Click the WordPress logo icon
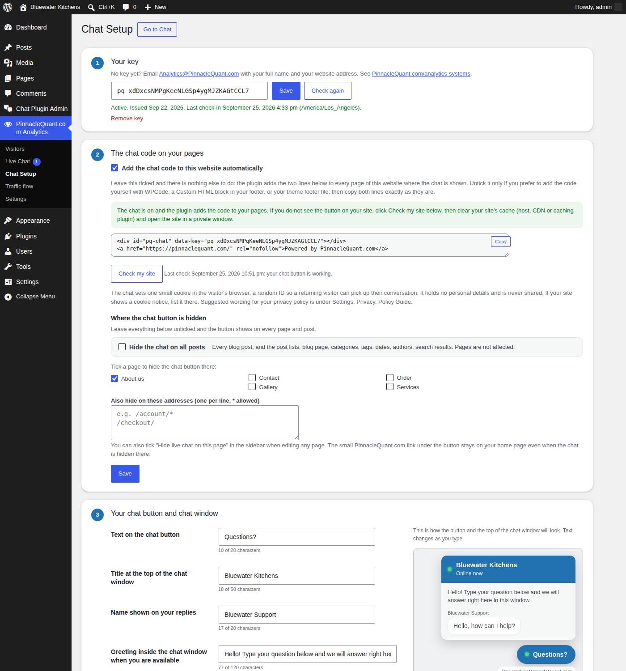Image resolution: width=626 pixels, height=671 pixels. (8, 7)
